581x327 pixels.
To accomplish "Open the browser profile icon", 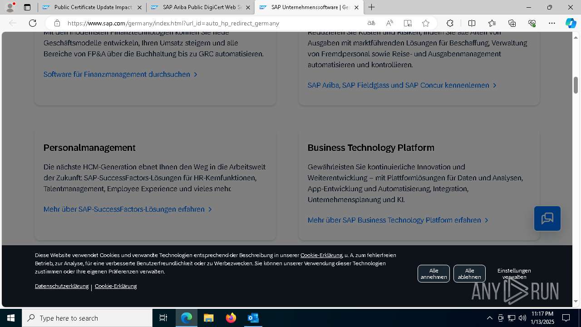I will [x=10, y=7].
